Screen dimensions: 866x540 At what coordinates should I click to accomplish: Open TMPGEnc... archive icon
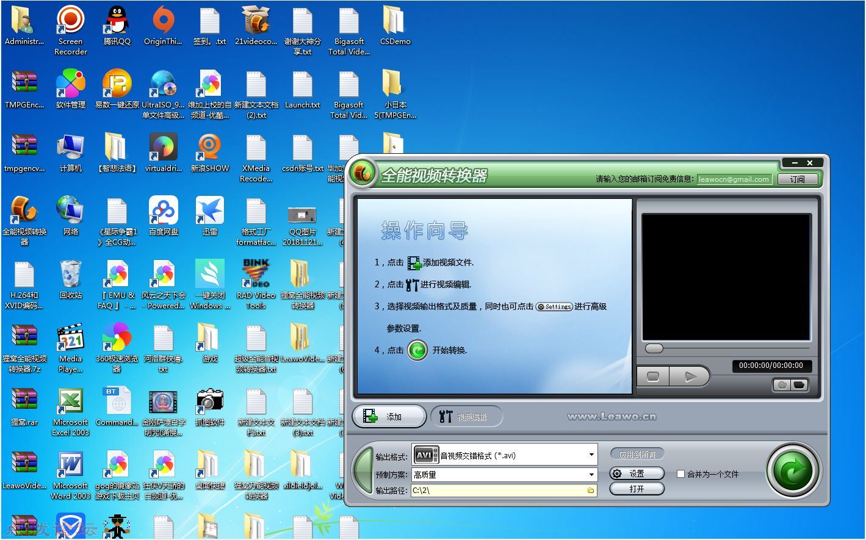(24, 89)
